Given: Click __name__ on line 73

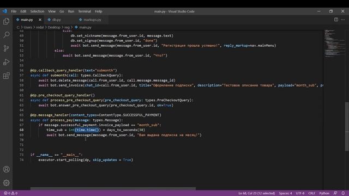Looking at the screenshot, I should tap(45, 155).
